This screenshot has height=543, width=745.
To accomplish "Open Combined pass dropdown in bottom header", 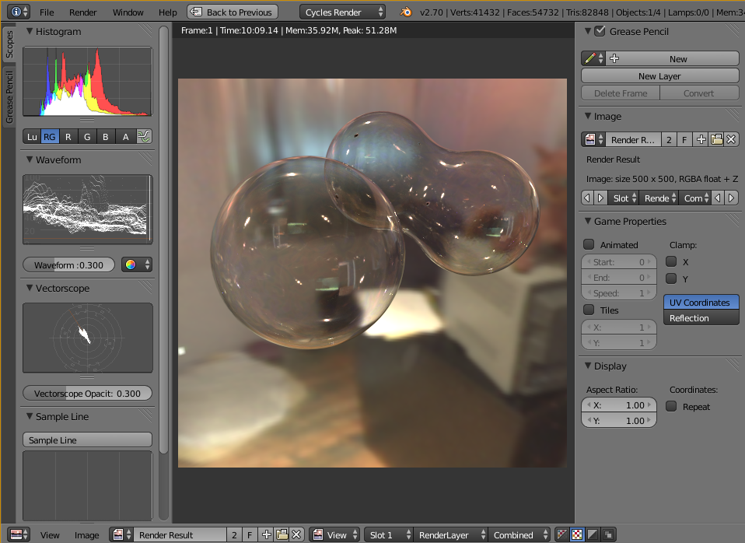I will 519,534.
